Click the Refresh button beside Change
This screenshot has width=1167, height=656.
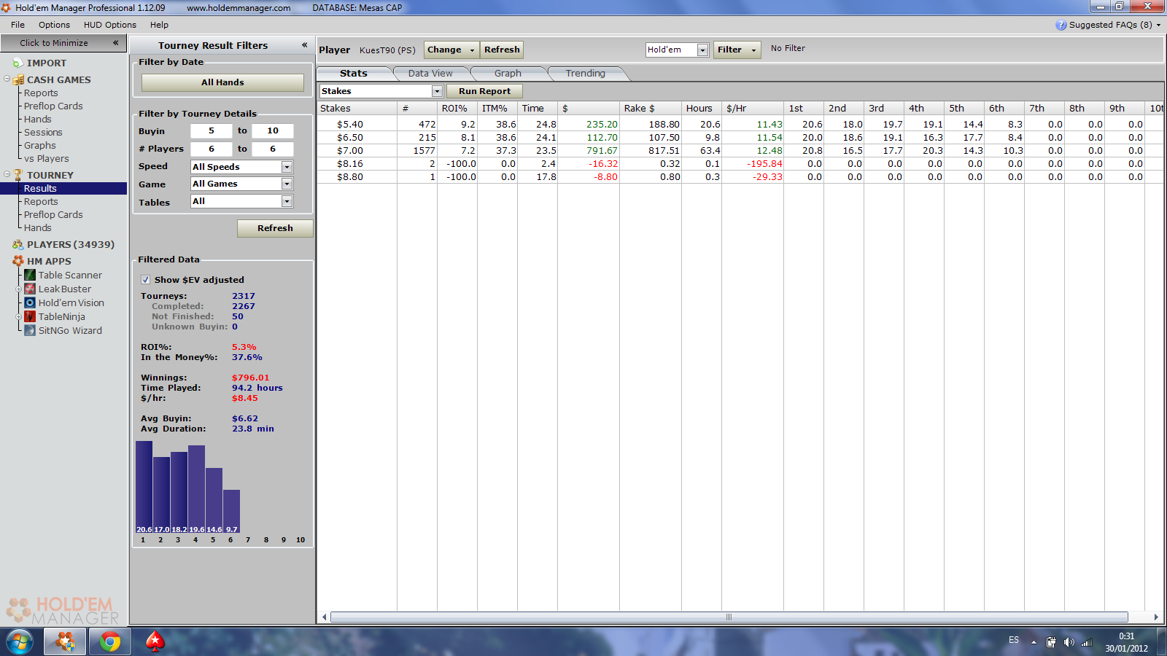point(502,50)
